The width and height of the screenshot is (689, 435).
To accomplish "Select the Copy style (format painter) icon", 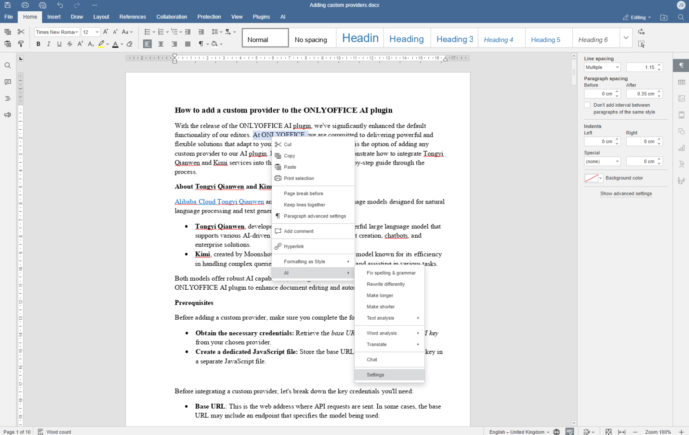I will click(21, 43).
